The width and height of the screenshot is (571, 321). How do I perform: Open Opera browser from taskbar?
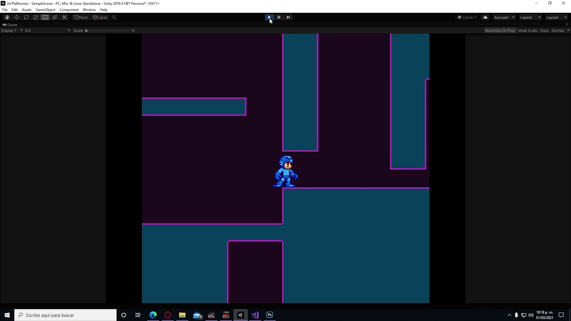pos(168,315)
